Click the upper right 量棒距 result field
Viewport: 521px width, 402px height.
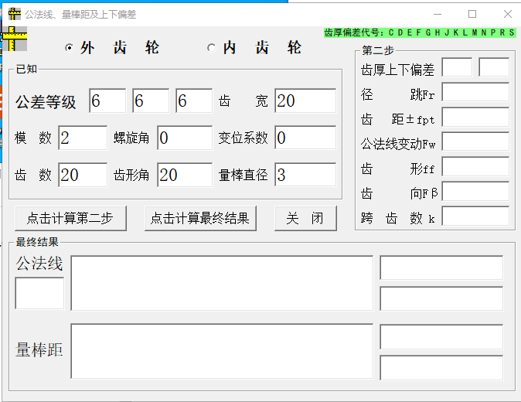tap(441, 337)
